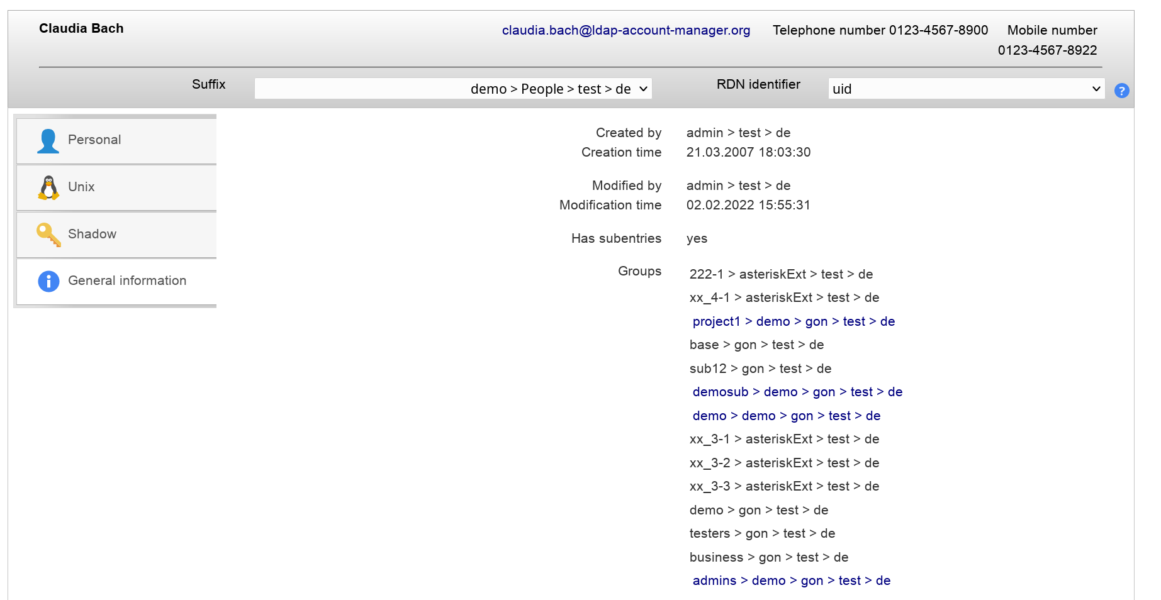Click the mobile number 0123-4567-8922
1161x600 pixels.
tap(1046, 50)
